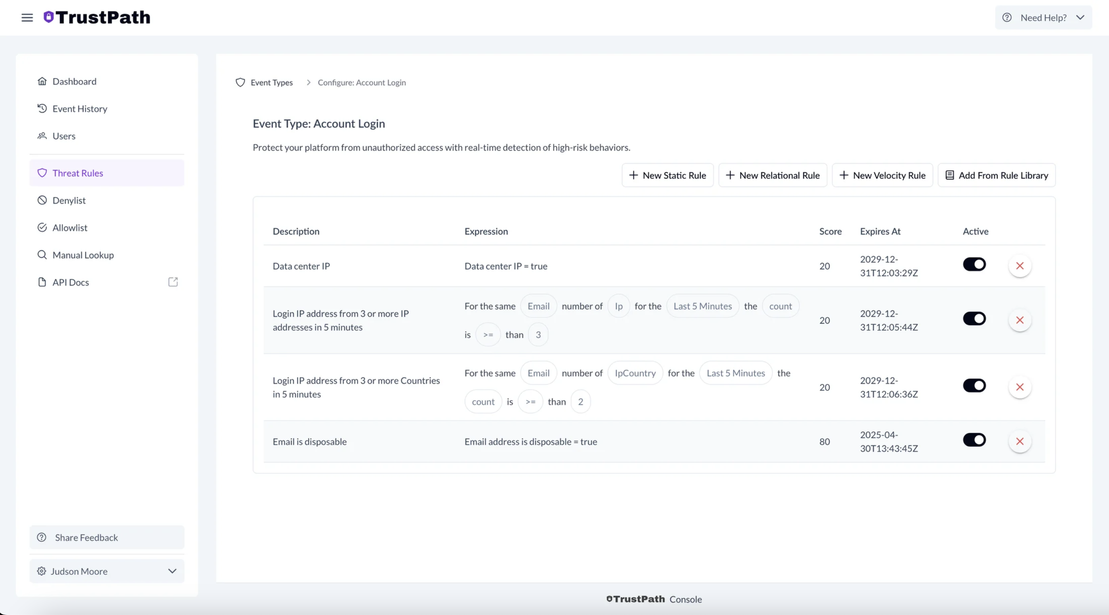This screenshot has height=615, width=1109.
Task: Disable the Data center IP rule
Action: pos(974,264)
